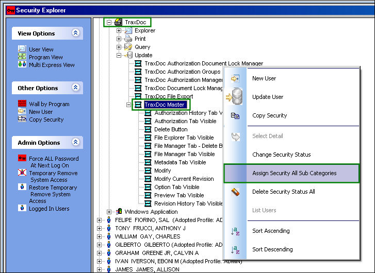
Task: Open Wall by Program link
Action: click(x=49, y=104)
